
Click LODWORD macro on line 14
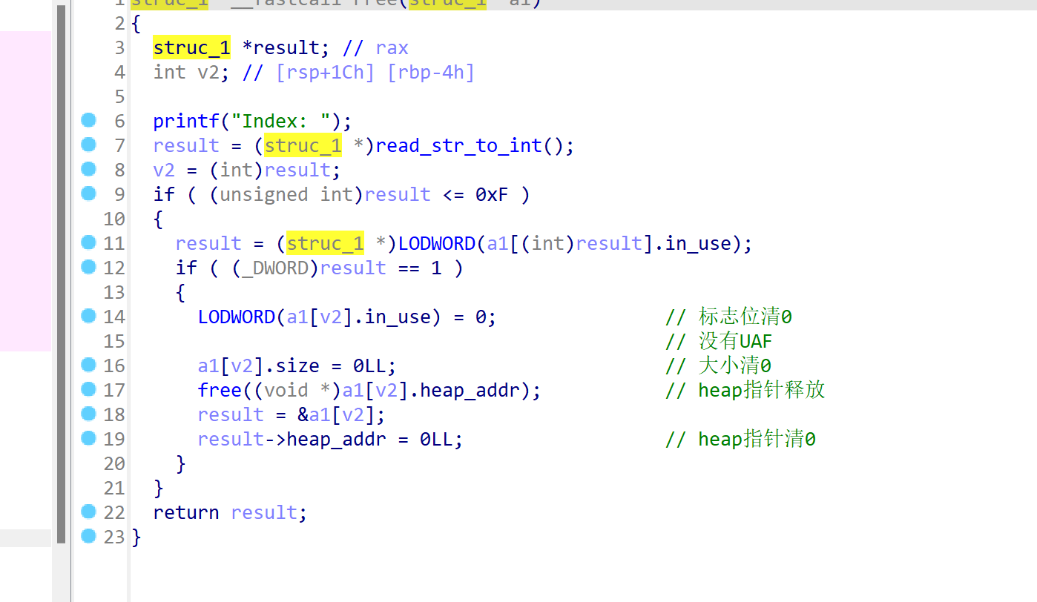tap(237, 317)
